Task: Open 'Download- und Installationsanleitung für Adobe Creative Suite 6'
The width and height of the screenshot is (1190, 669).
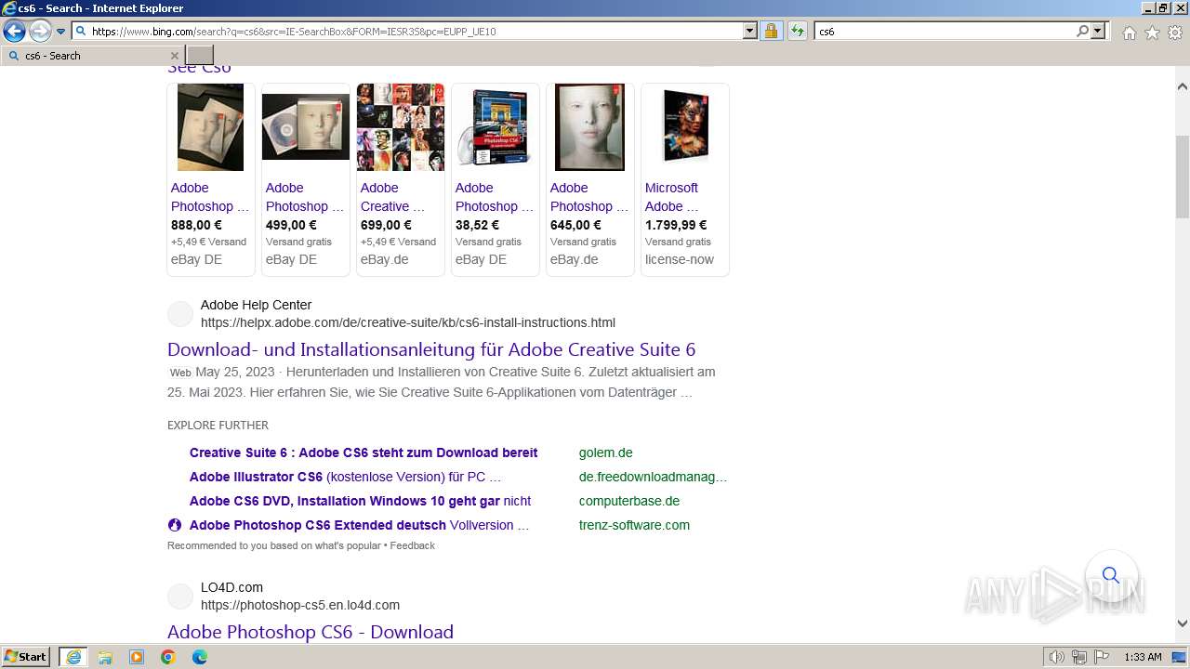Action: (431, 349)
